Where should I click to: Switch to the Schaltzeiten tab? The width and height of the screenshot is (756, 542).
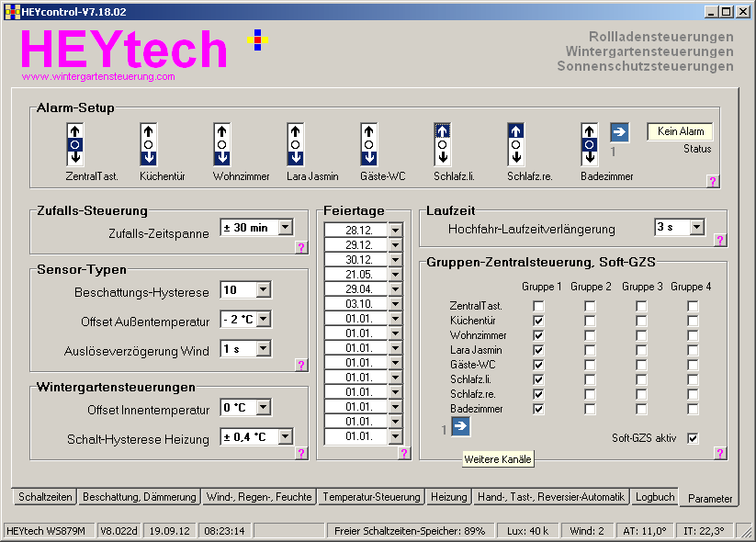click(x=45, y=497)
